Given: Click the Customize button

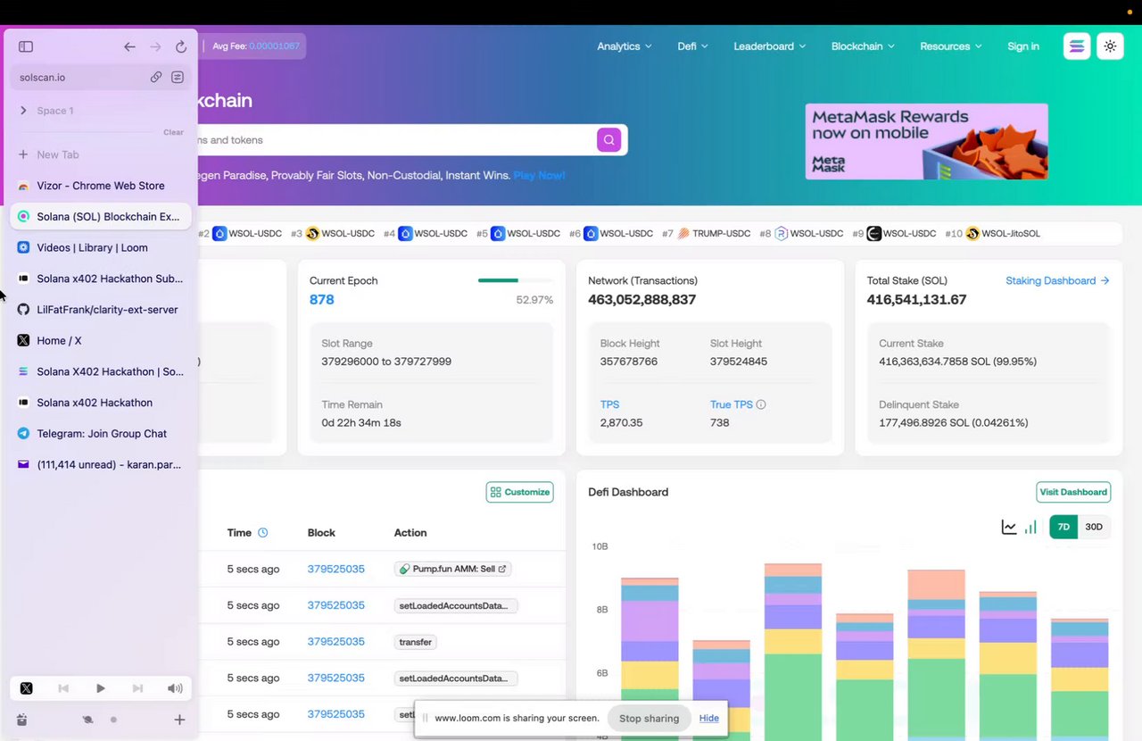Looking at the screenshot, I should pos(520,492).
